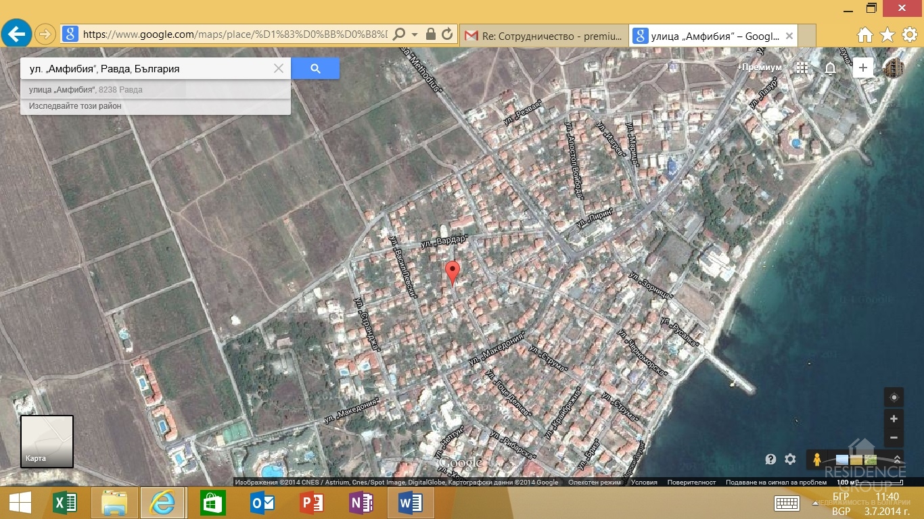Click the yellow Street View pegman

tap(817, 460)
